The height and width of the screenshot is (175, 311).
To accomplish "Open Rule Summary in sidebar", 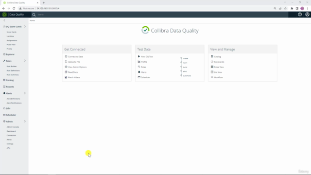I will pos(13,75).
